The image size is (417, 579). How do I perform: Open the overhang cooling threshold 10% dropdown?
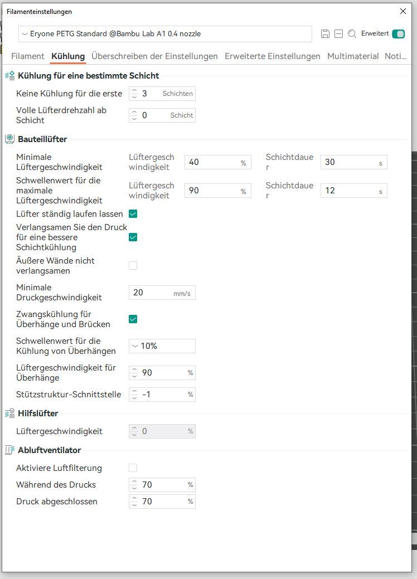pos(162,346)
